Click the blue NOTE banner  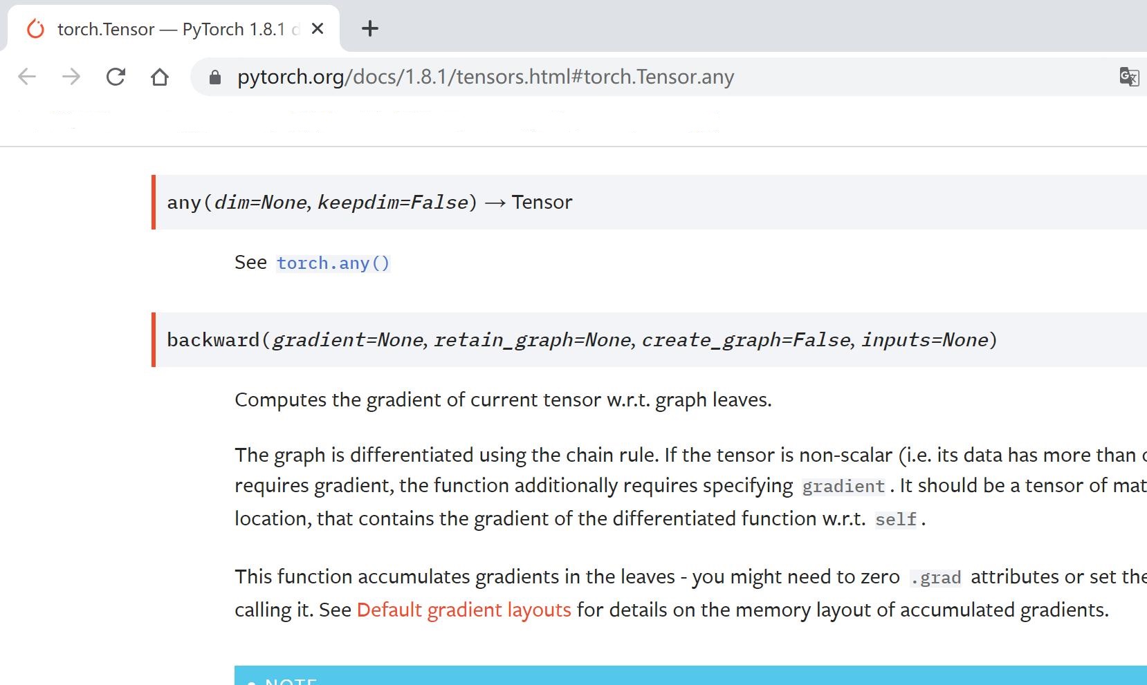690,675
